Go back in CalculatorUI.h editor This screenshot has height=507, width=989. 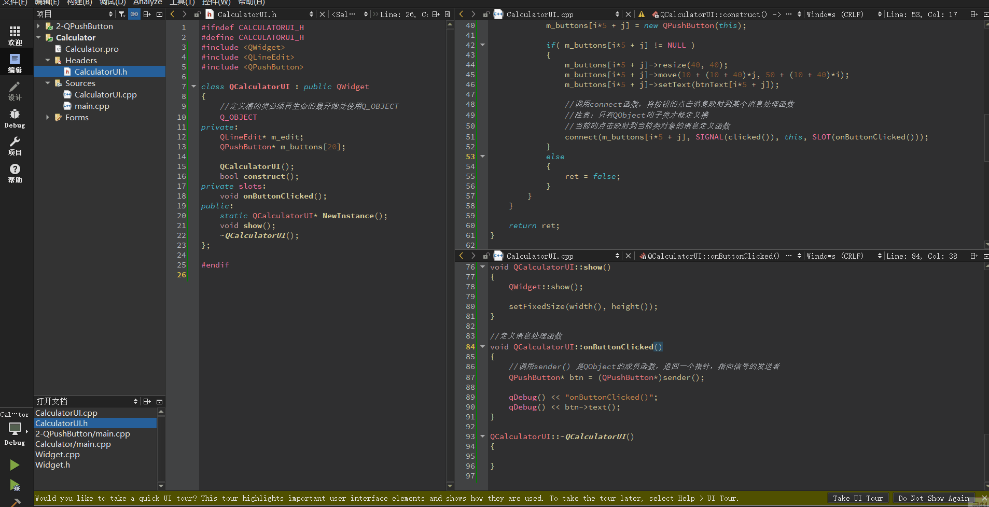point(172,15)
